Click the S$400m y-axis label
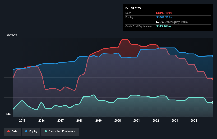Screen dimensions: 217x139 pyautogui.click(x=12, y=35)
